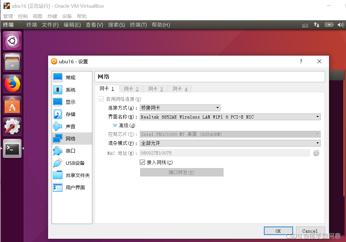
Task: Open the 显示 (Display) settings category
Action: point(72,102)
